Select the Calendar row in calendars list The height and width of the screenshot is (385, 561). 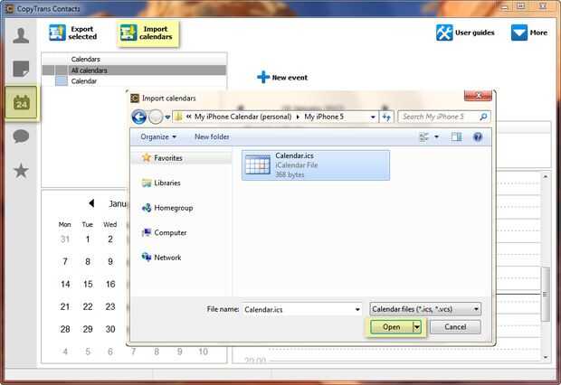coord(134,81)
